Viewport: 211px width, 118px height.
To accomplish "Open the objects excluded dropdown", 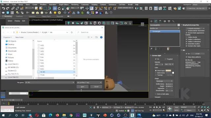I will [195, 29].
